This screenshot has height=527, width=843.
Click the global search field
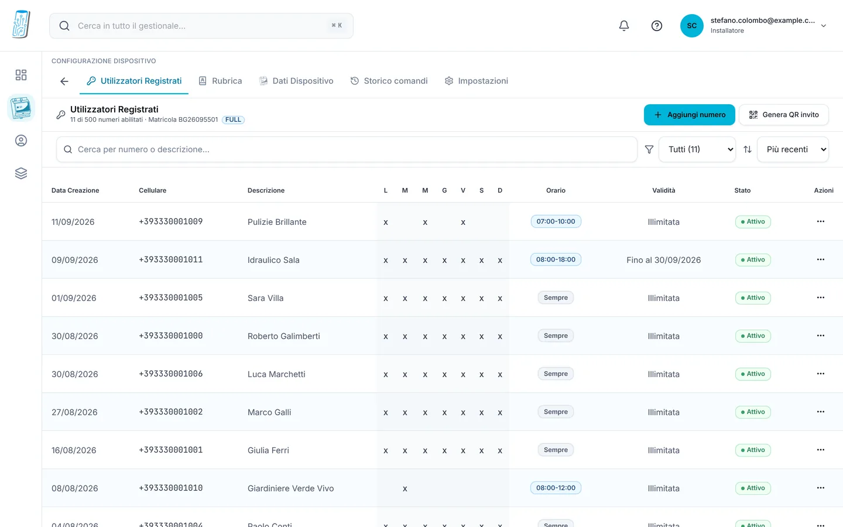201,26
